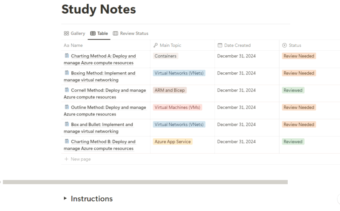
Task: Expand the Instructions toggle arrow
Action: [x=65, y=198]
